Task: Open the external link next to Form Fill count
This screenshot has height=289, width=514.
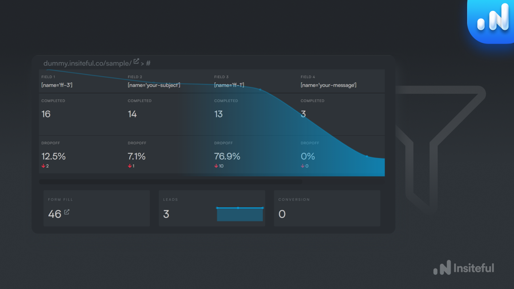Action: point(66,212)
